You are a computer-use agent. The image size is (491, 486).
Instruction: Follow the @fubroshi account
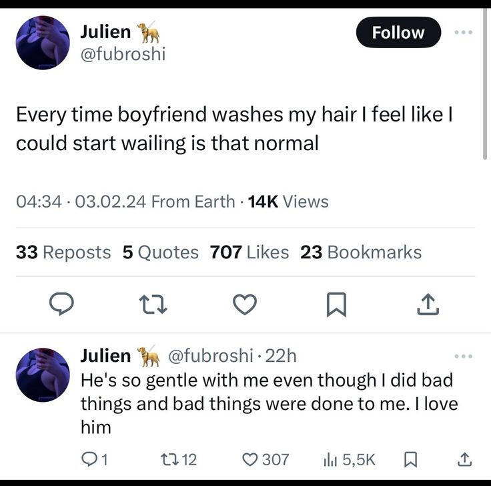tap(398, 32)
